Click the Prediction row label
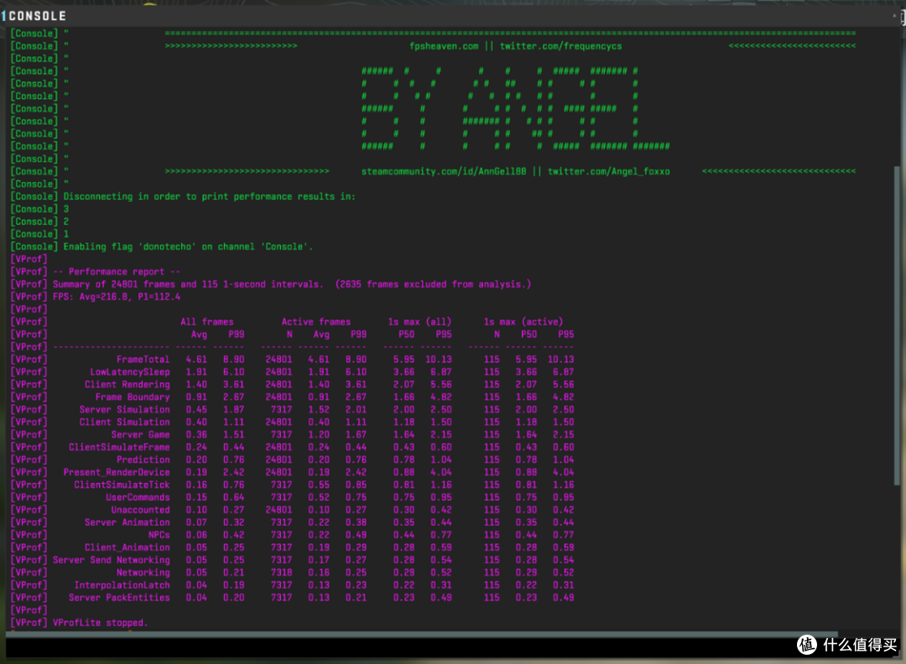 (x=143, y=459)
